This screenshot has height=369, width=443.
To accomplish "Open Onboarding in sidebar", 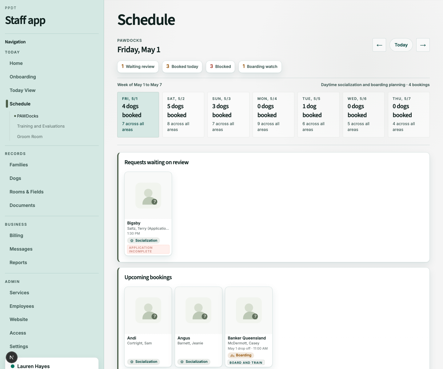I will (23, 77).
